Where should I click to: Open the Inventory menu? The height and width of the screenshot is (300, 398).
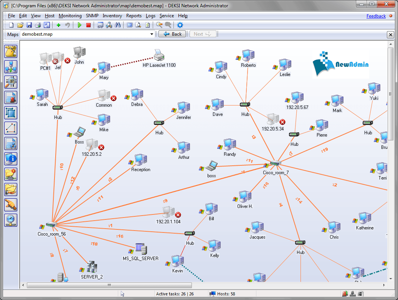[112, 16]
